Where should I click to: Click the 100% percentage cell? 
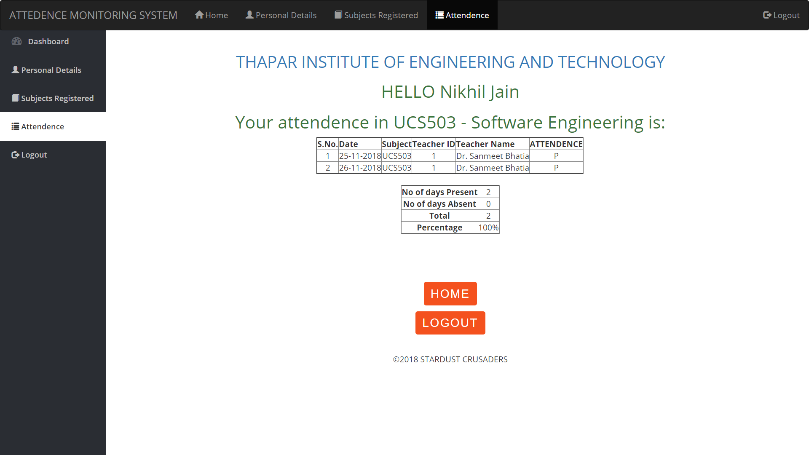click(x=488, y=227)
